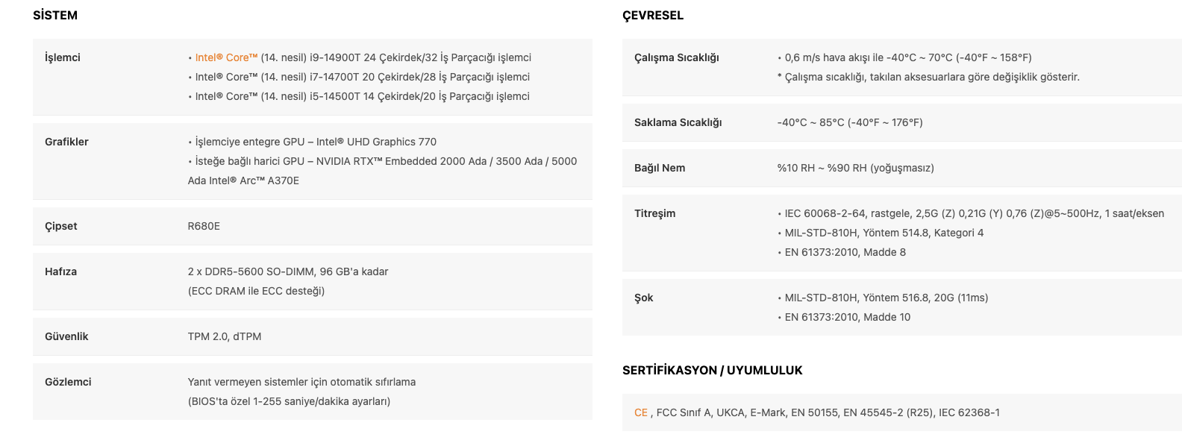Click the ÇEVRESEL section heading
This screenshot has height=446, width=1182.
pos(653,15)
